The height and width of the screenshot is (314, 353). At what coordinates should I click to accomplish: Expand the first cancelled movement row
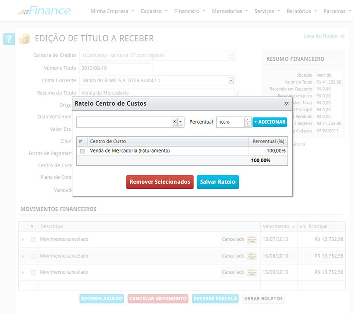click(23, 240)
